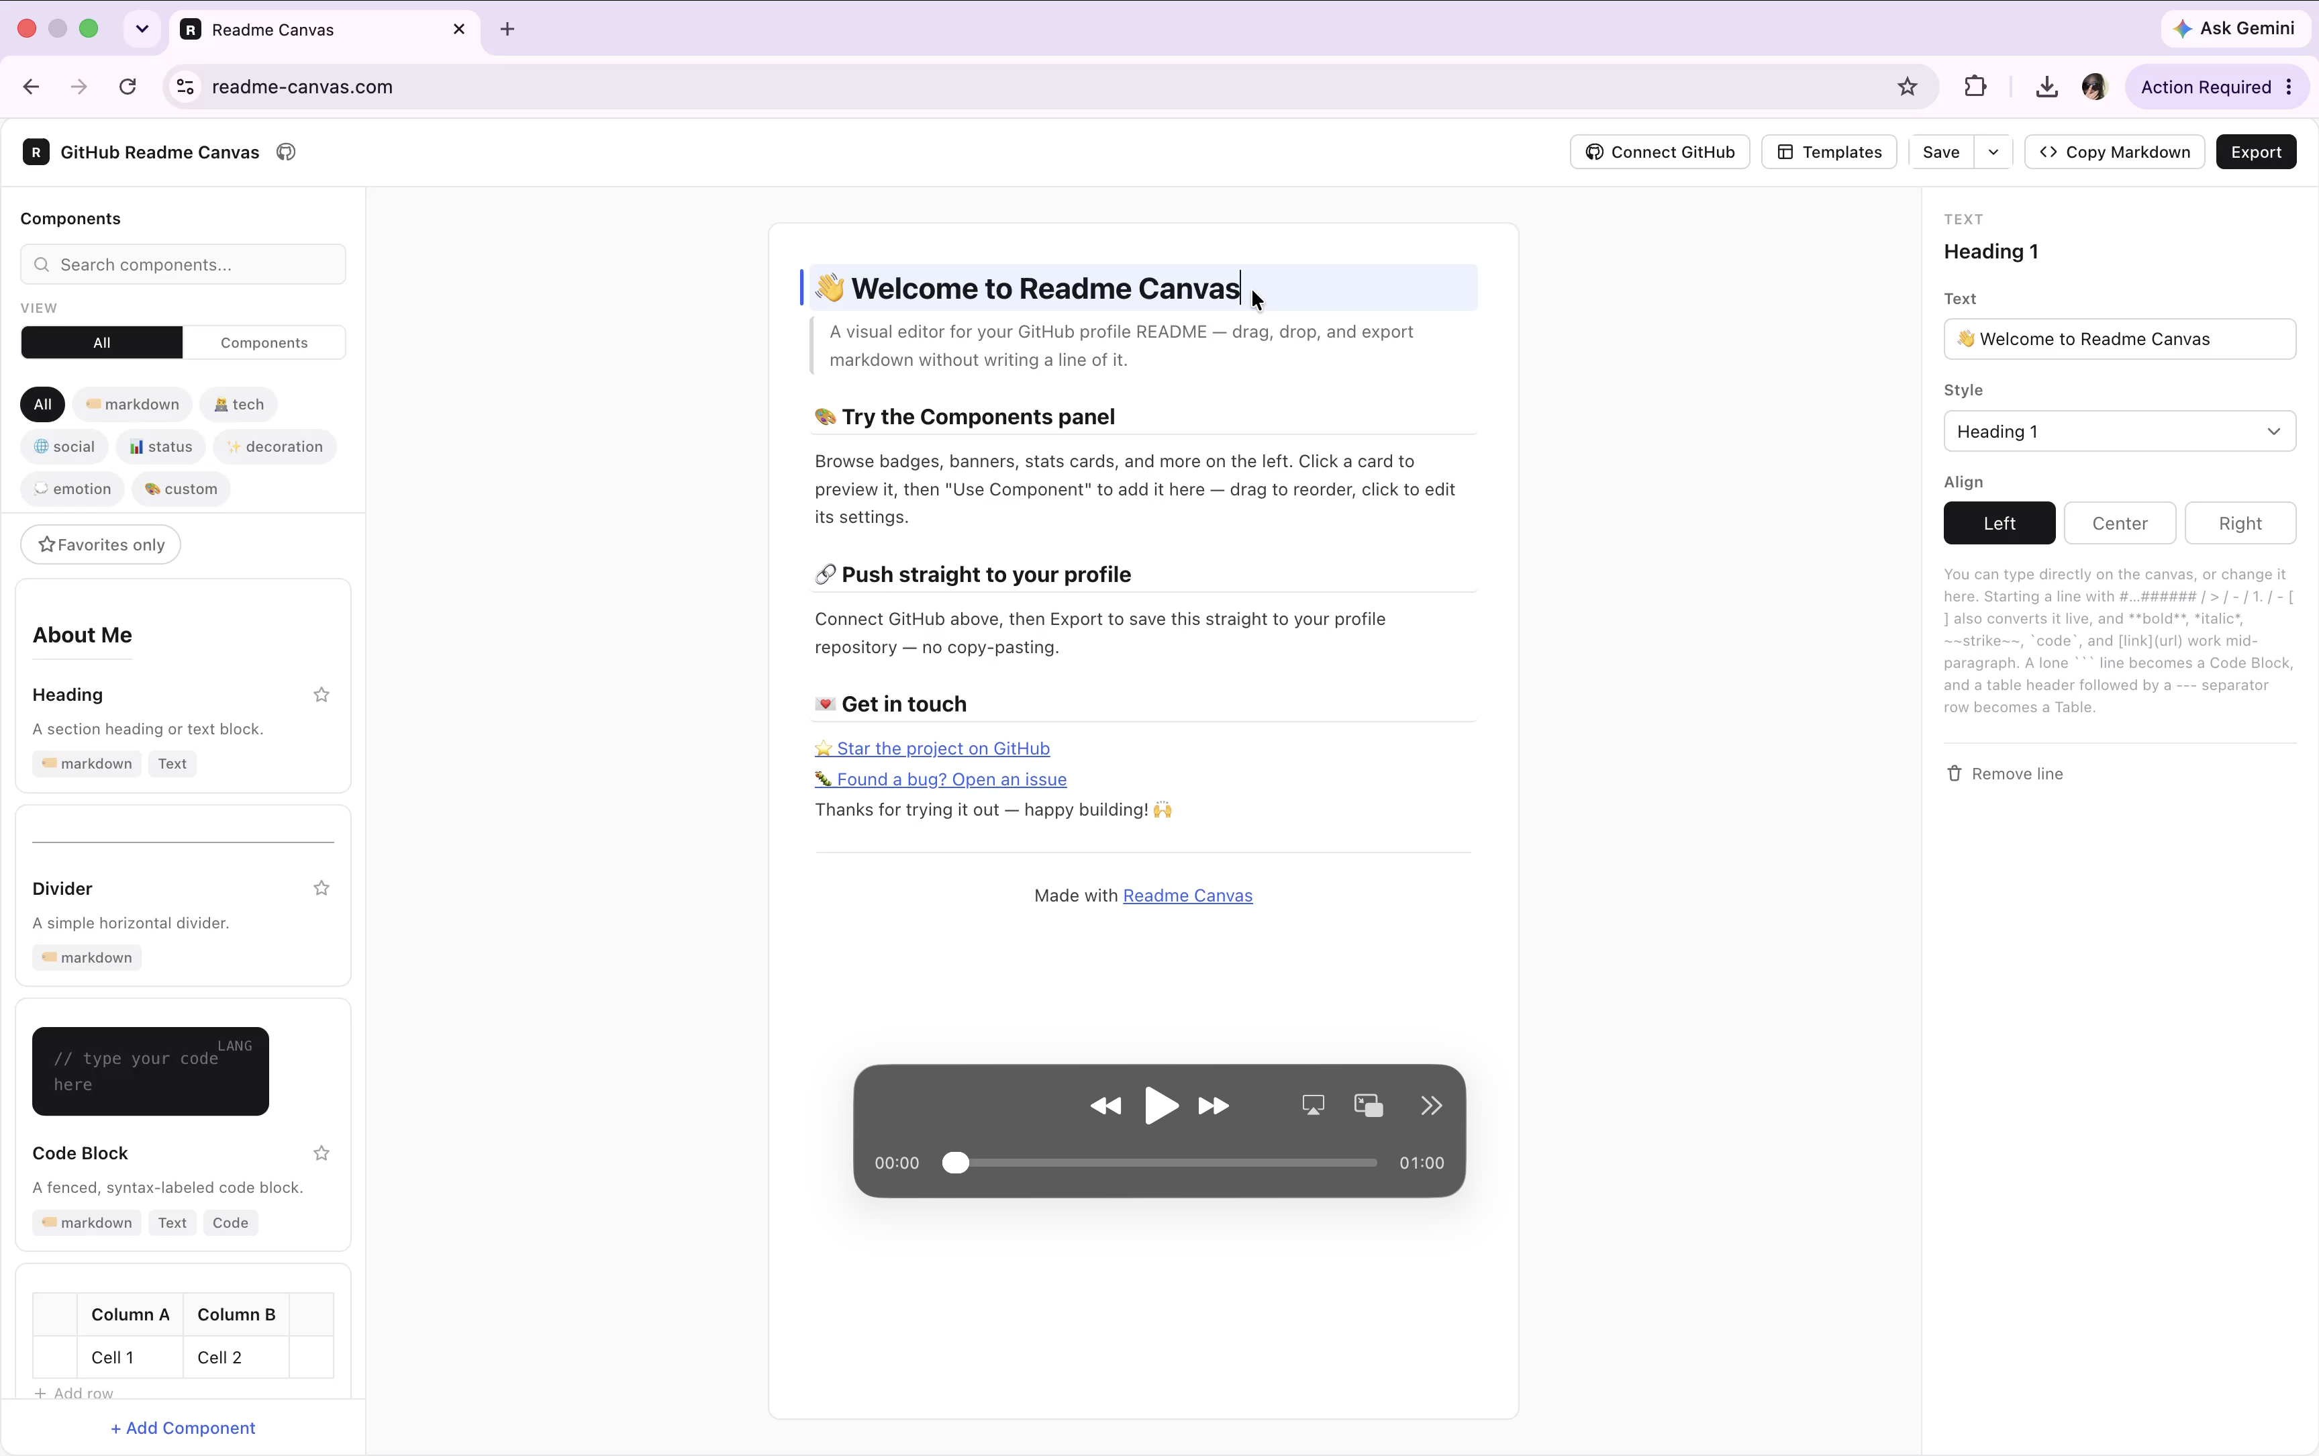
Task: Bookmark this page with star icon
Action: [x=1907, y=87]
